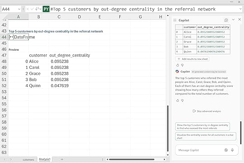Click the Select All corner triangle
The width and height of the screenshot is (244, 163).
tap(5, 17)
